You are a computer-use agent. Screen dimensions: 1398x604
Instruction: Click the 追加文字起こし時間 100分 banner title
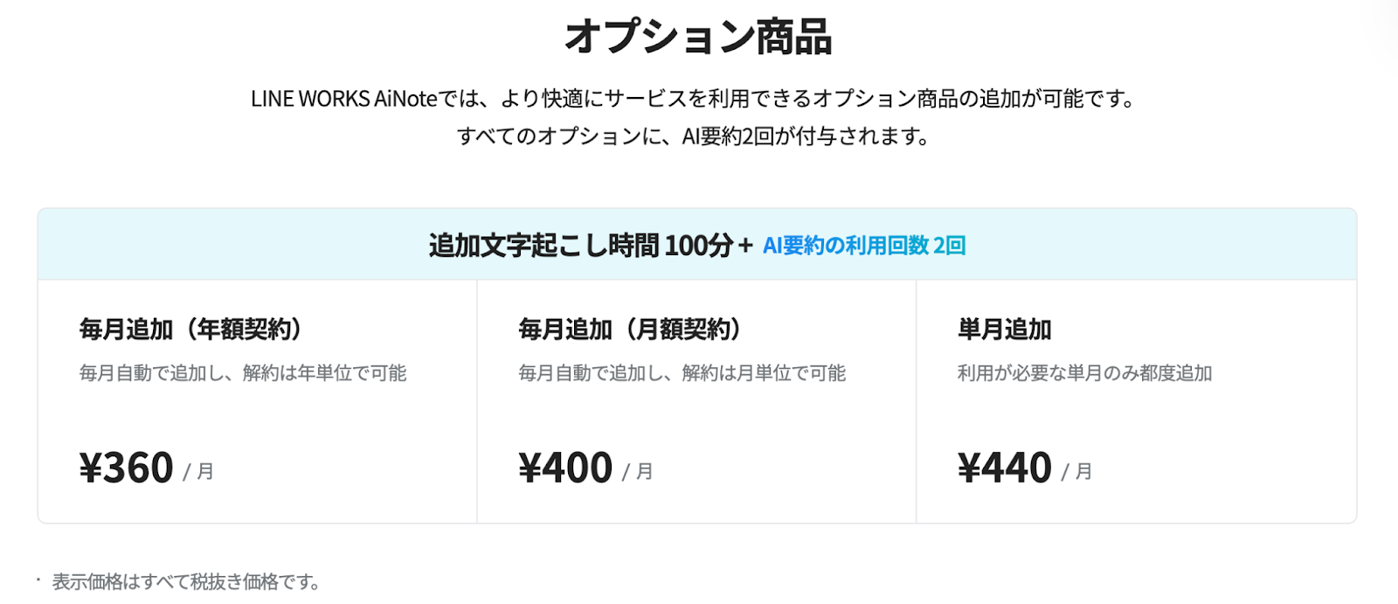coord(580,246)
